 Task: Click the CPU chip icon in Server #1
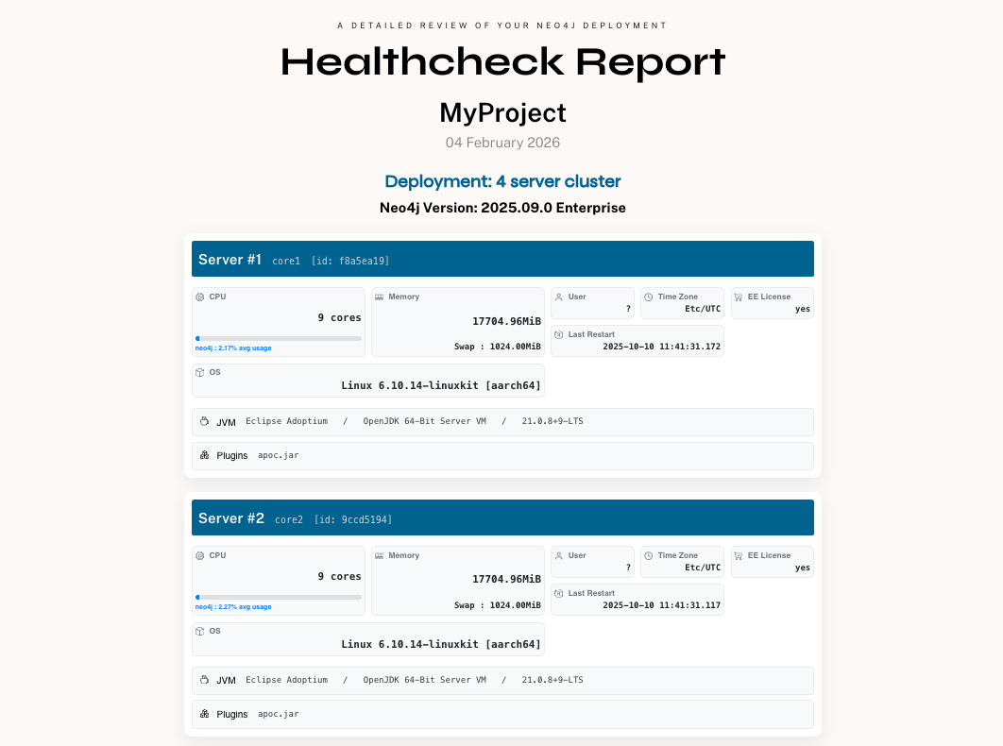click(x=199, y=297)
